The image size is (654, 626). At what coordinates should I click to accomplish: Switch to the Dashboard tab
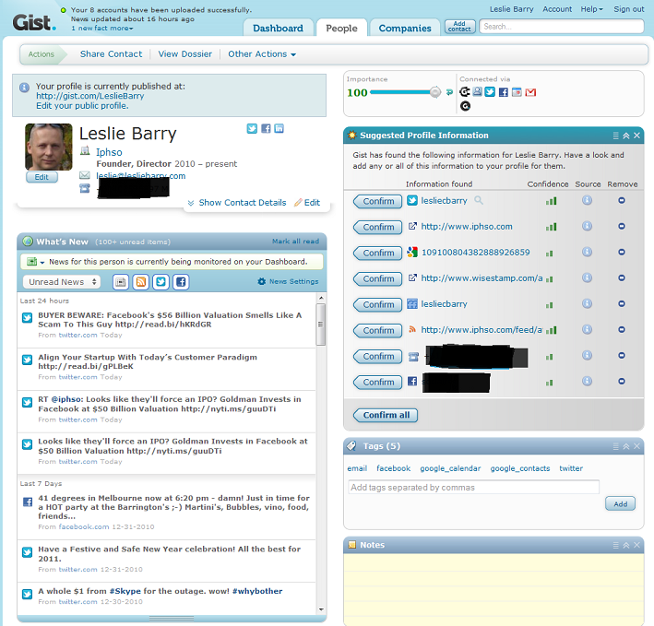point(278,28)
